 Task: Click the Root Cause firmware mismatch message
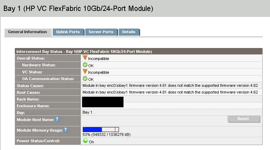click(x=170, y=92)
